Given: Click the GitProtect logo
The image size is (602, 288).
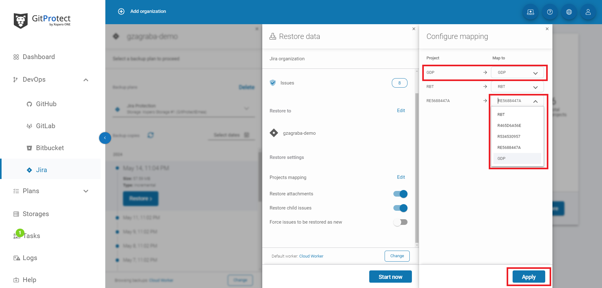Looking at the screenshot, I should (x=42, y=20).
